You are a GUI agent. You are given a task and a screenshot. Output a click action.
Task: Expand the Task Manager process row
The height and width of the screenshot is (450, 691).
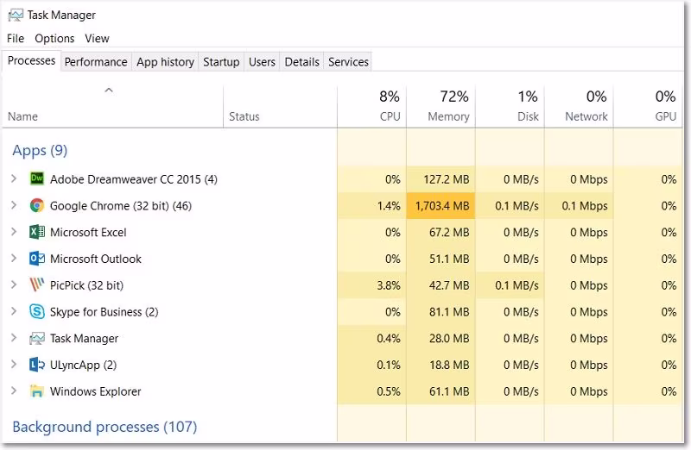[13, 339]
